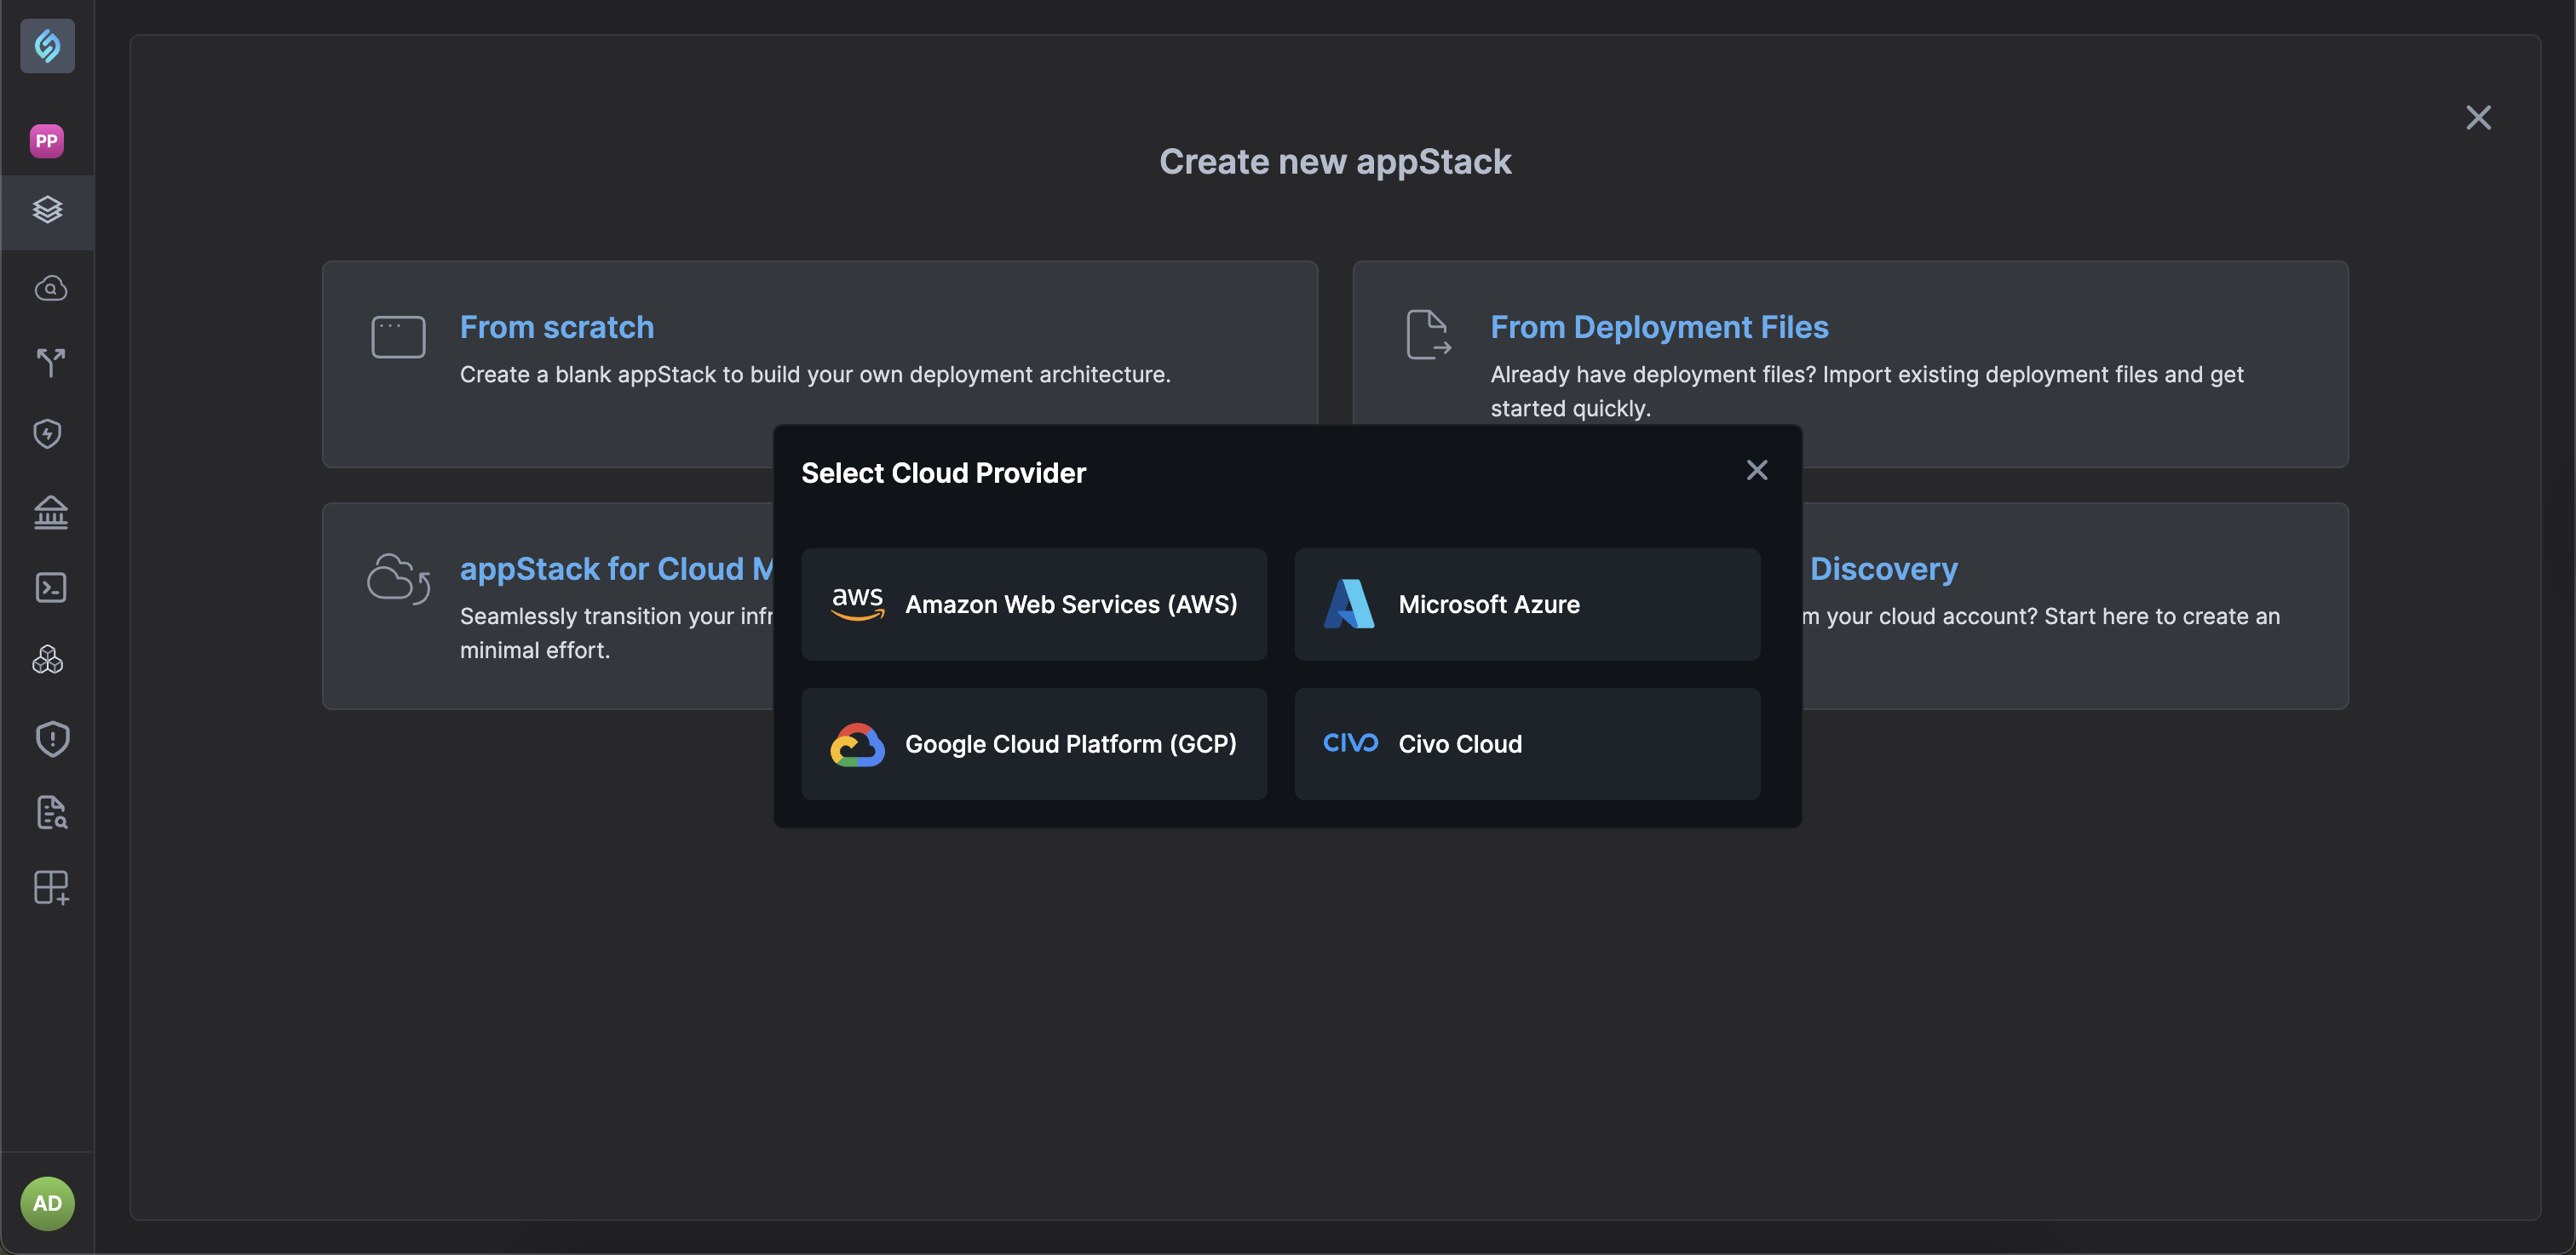Open the terminal console sidebar icon
The width and height of the screenshot is (2576, 1255).
50,587
